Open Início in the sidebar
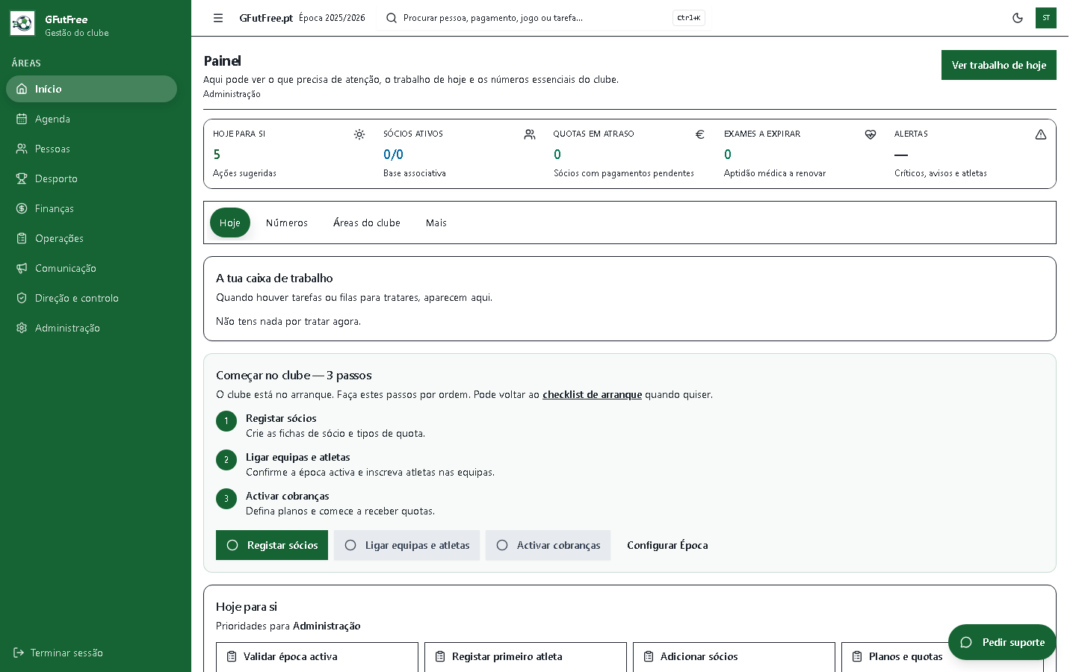The height and width of the screenshot is (672, 1076). [x=91, y=89]
